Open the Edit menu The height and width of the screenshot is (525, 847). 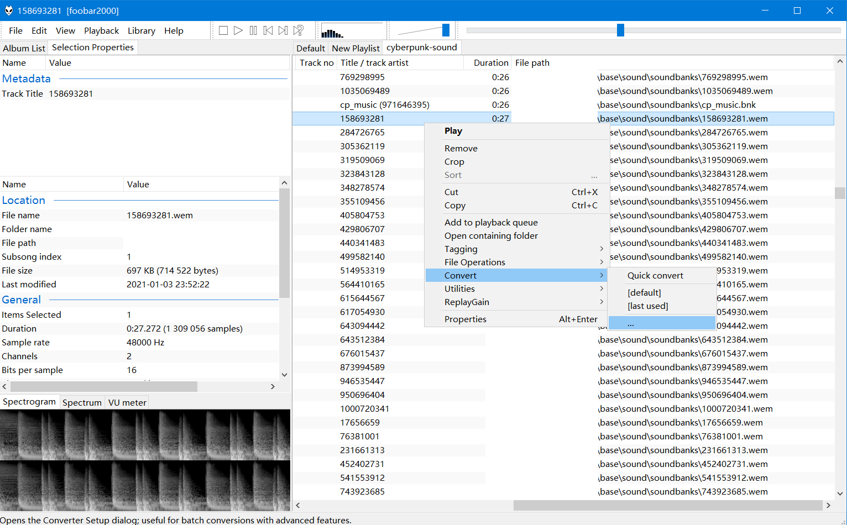(39, 30)
